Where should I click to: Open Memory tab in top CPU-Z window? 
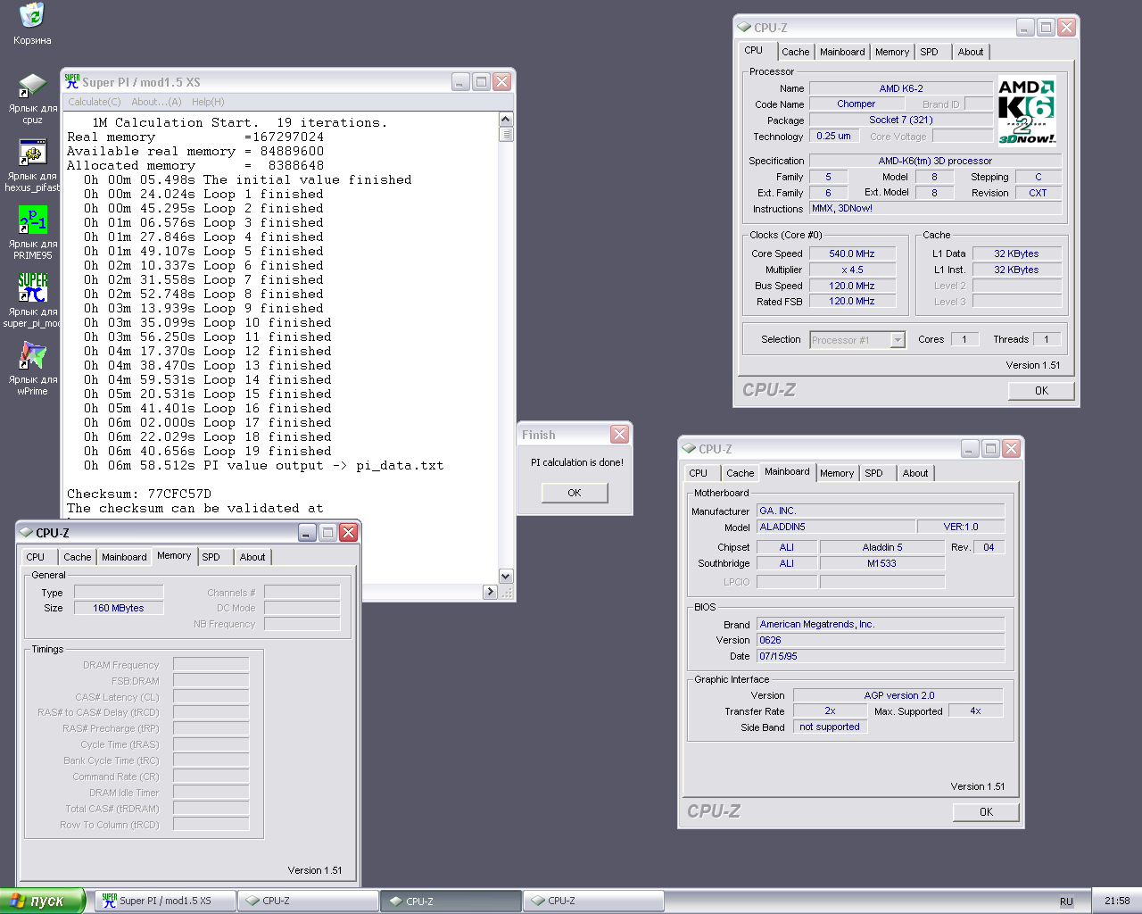click(x=892, y=52)
